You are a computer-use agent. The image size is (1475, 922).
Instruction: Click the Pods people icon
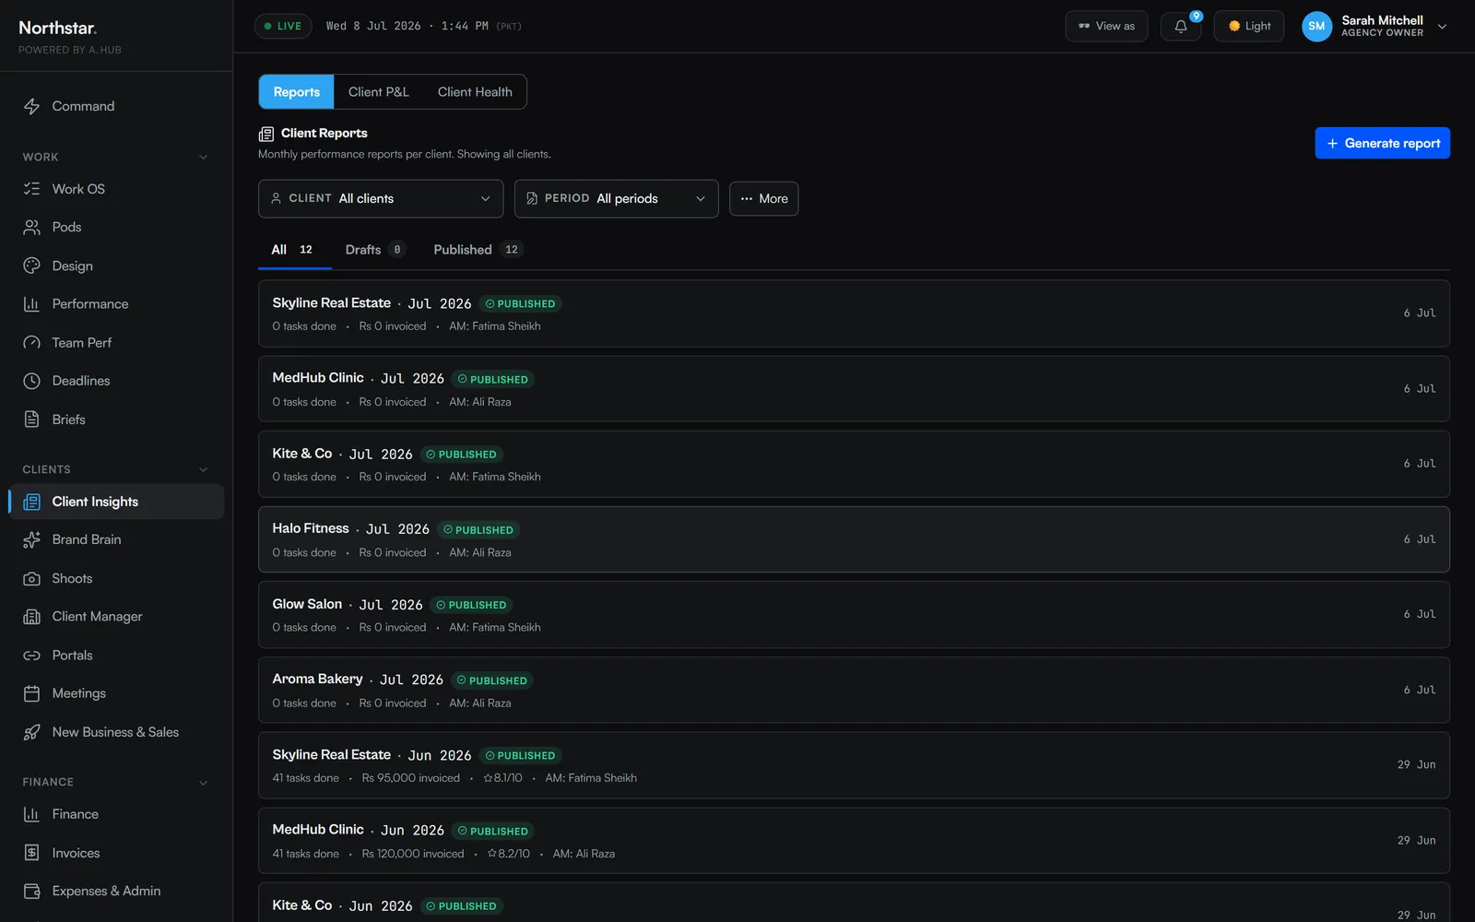[31, 227]
